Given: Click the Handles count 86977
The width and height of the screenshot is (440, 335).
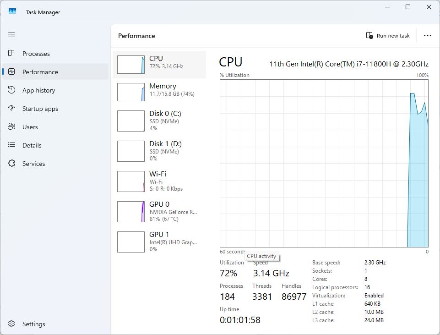Looking at the screenshot, I should [294, 297].
